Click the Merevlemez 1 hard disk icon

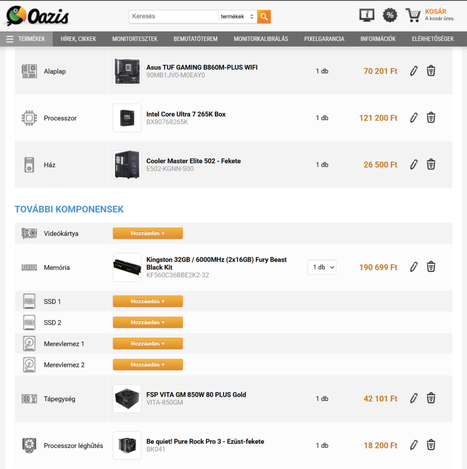[29, 344]
